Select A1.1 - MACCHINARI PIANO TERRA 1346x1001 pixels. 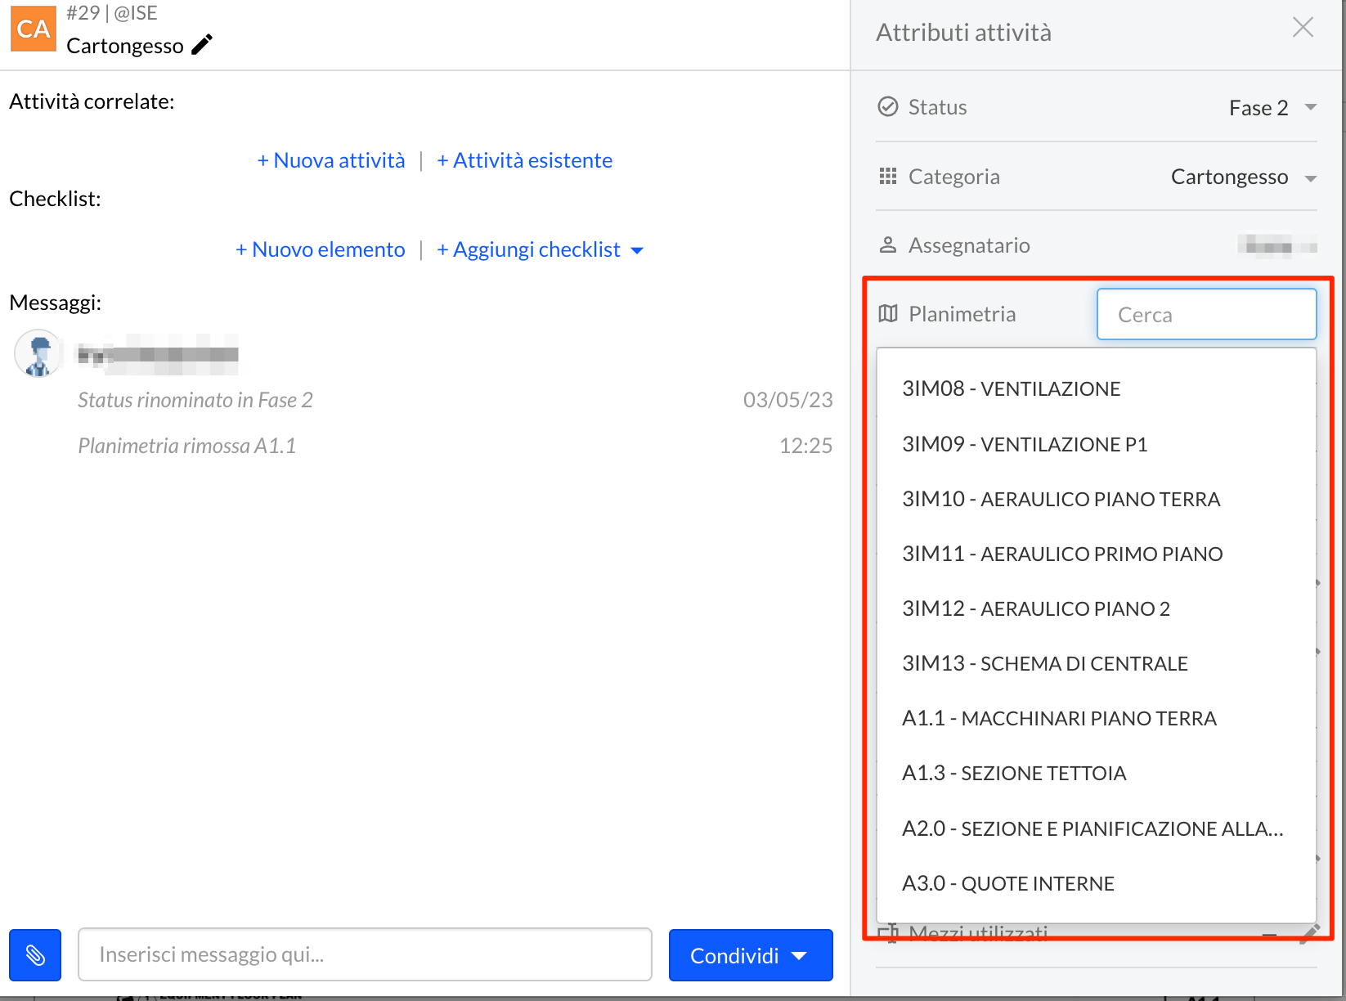pos(1096,718)
